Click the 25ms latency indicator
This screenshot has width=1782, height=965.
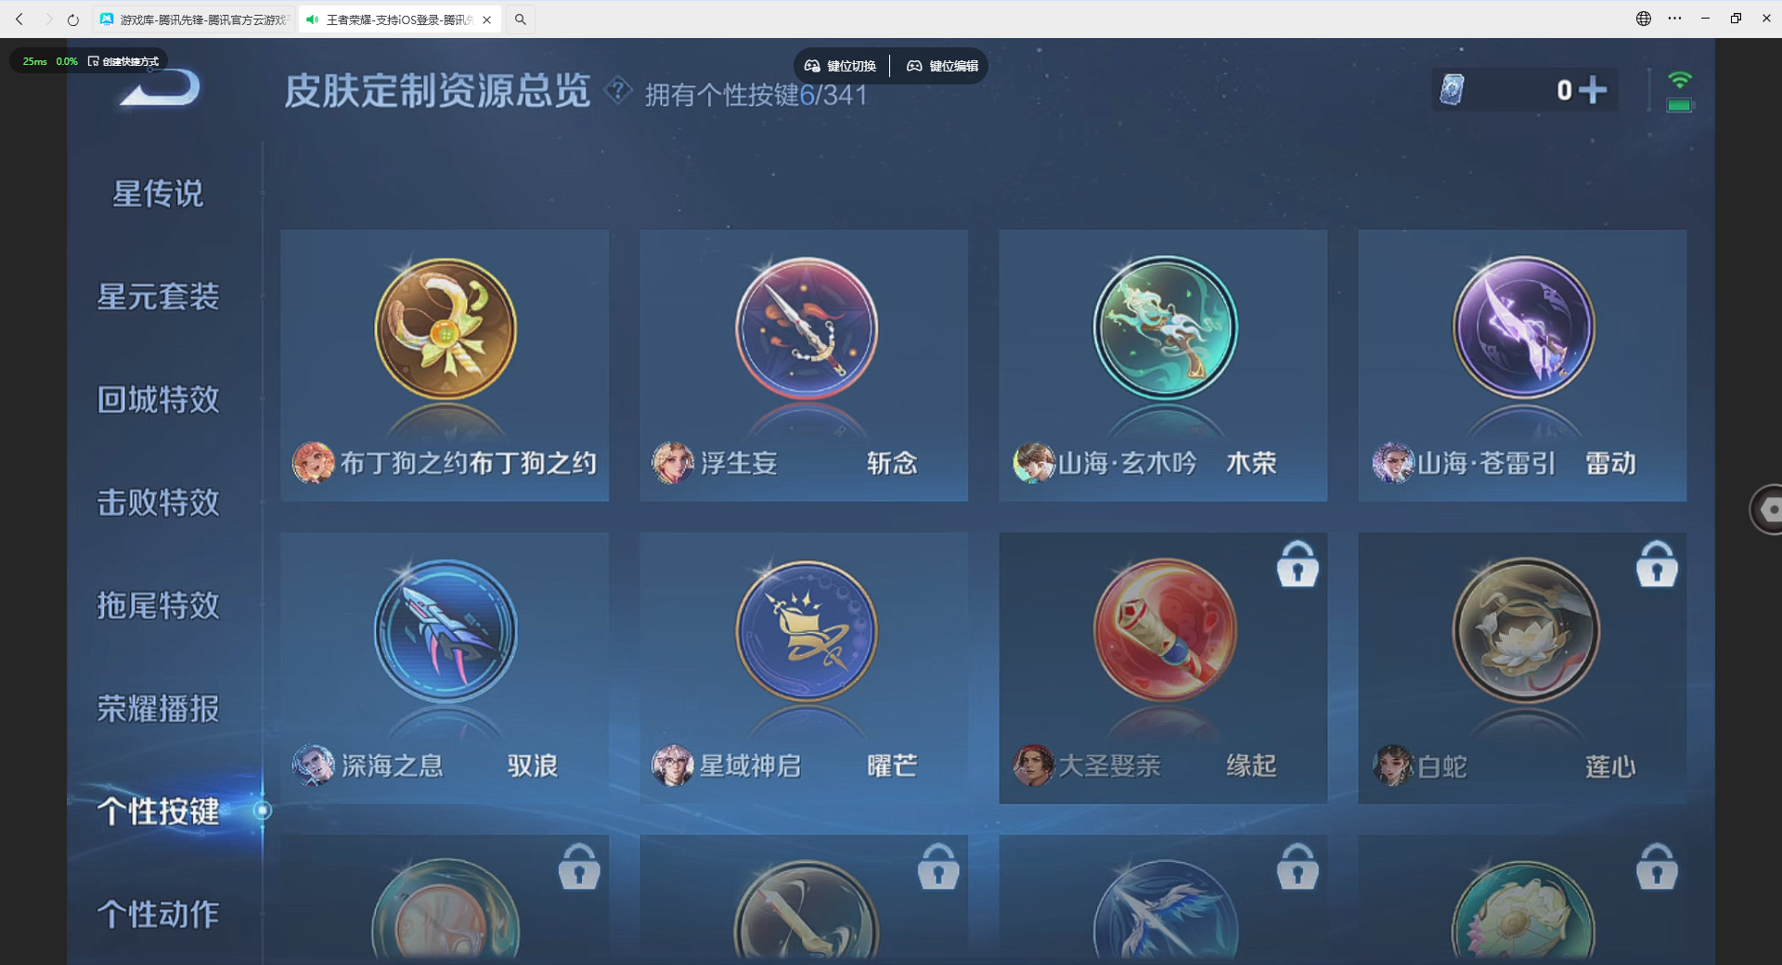coord(34,61)
